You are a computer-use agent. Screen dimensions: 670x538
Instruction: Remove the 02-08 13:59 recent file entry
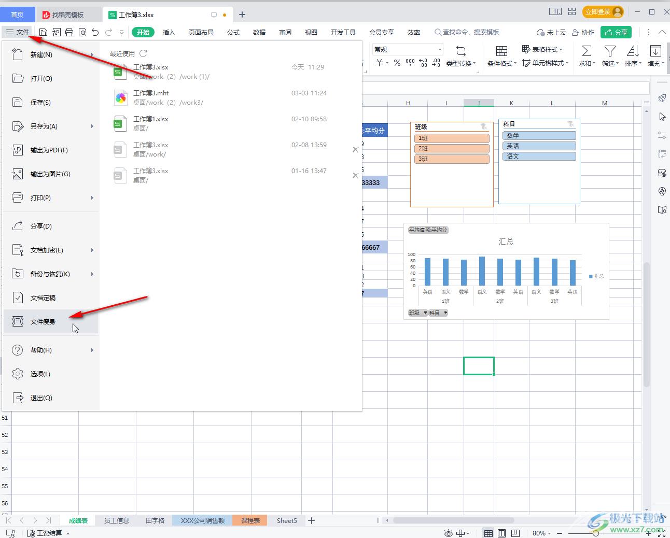point(355,149)
